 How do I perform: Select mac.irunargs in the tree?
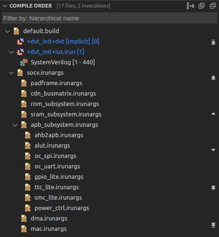[49, 229]
